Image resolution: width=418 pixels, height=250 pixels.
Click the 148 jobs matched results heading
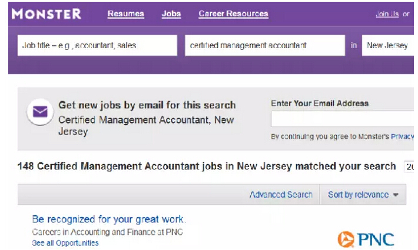207,166
